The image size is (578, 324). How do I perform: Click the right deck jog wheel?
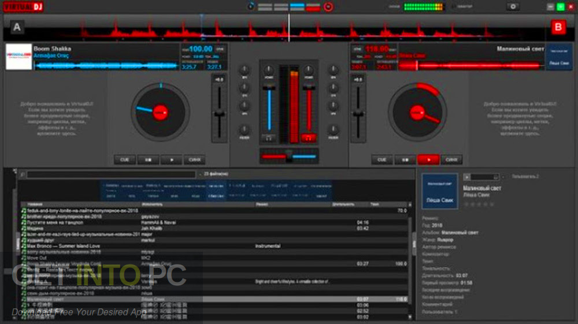[417, 112]
